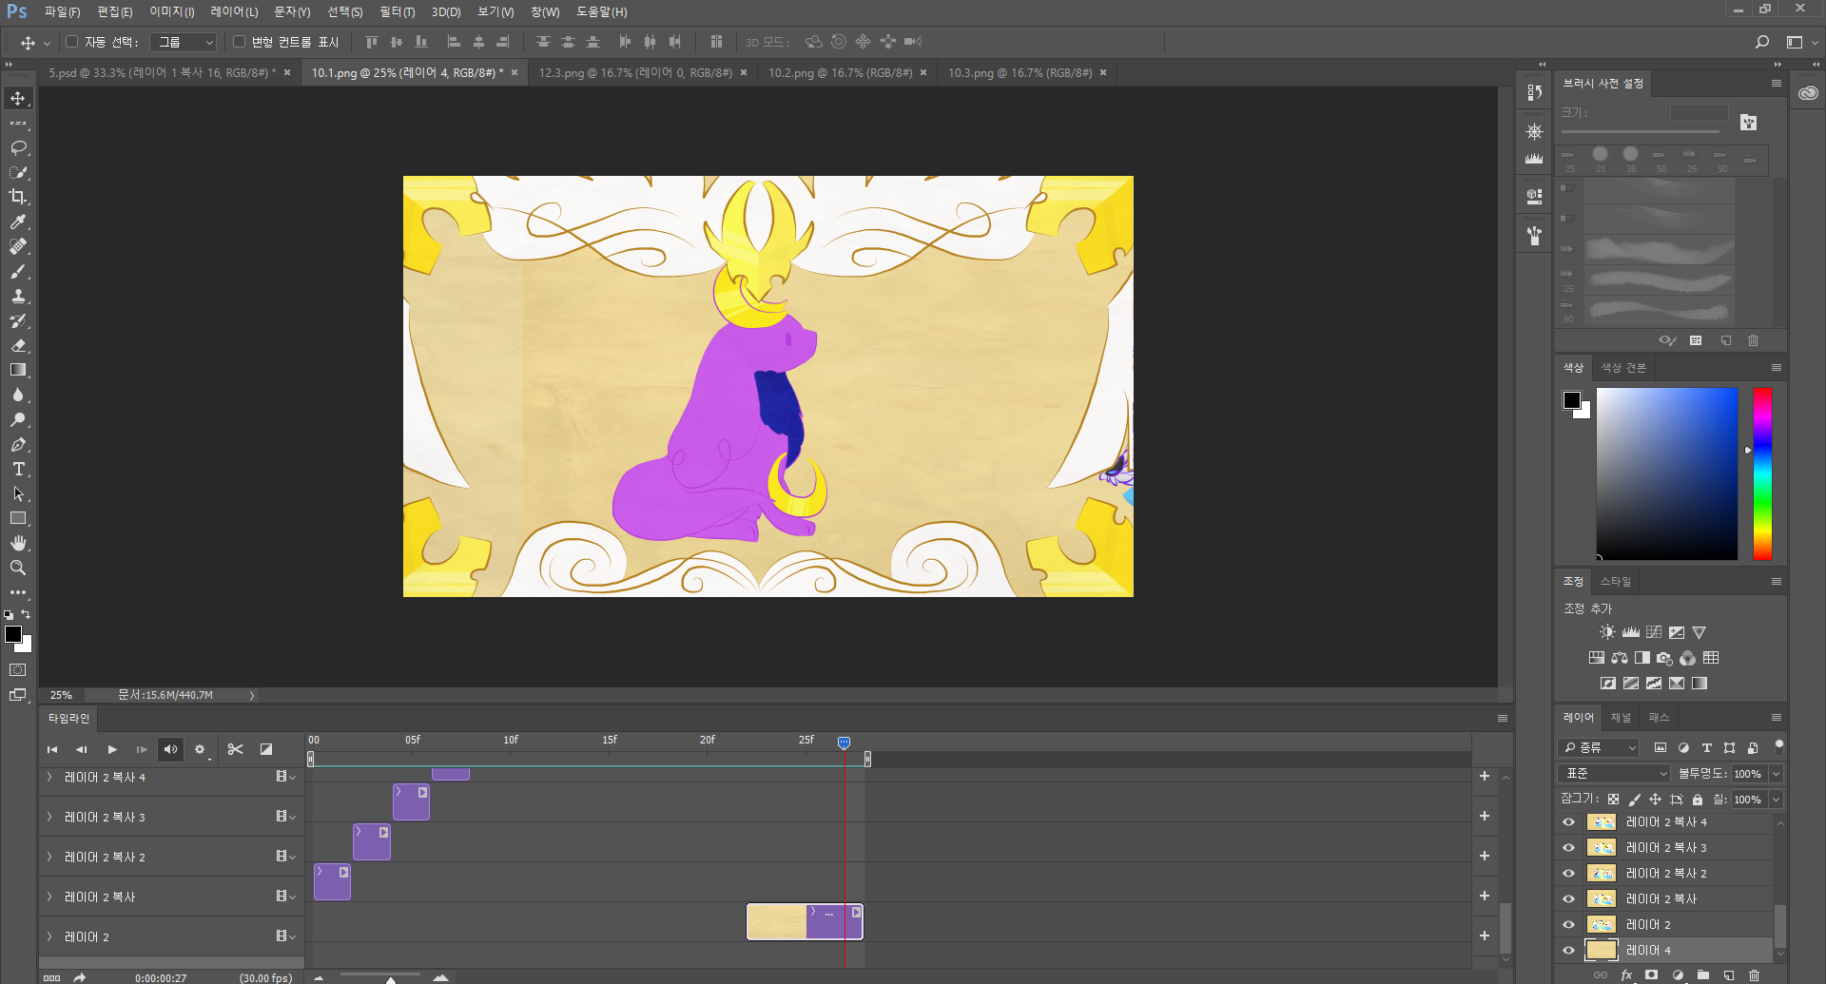
Task: Click the timeline split-at-playhead scissors icon
Action: click(x=235, y=749)
